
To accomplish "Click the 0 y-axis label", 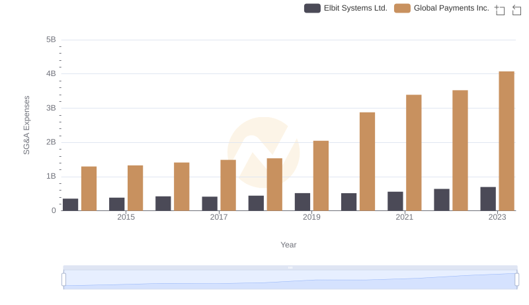I will pyautogui.click(x=54, y=210).
